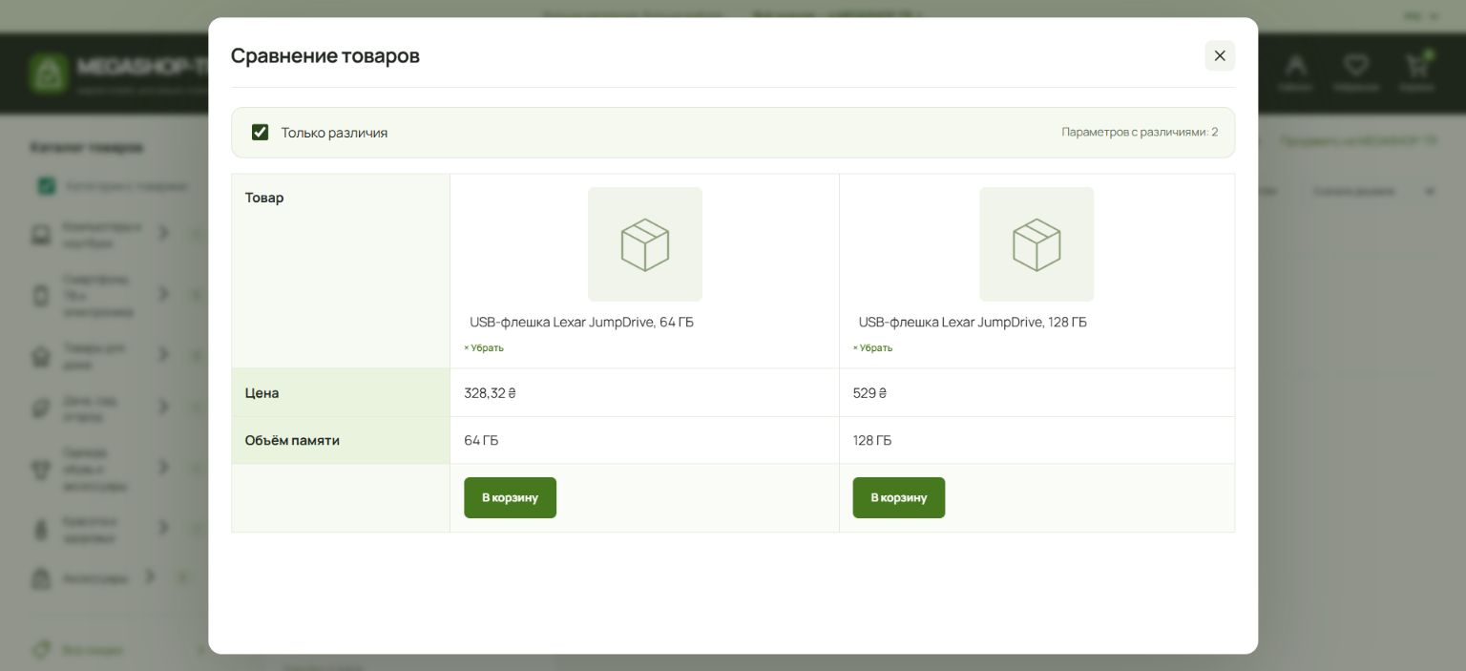Toggle the checkbox under the background catalog sidebar heading
Image resolution: width=1466 pixels, height=671 pixels.
(x=46, y=186)
